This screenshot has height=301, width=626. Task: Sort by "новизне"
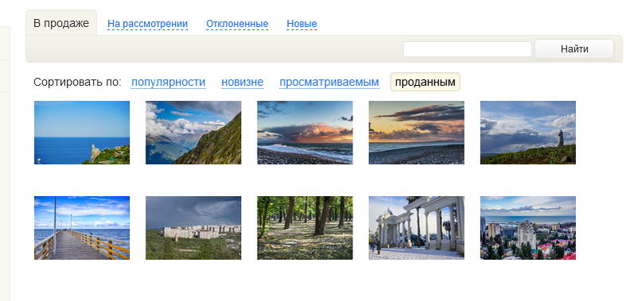[243, 82]
